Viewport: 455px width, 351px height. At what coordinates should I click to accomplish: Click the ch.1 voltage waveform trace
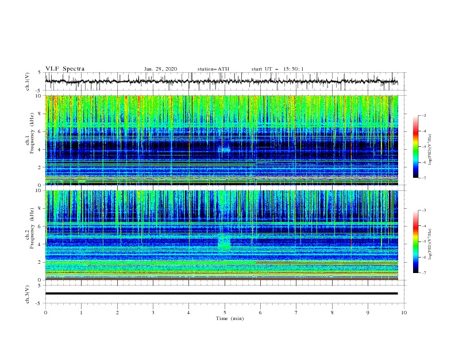pos(221,81)
